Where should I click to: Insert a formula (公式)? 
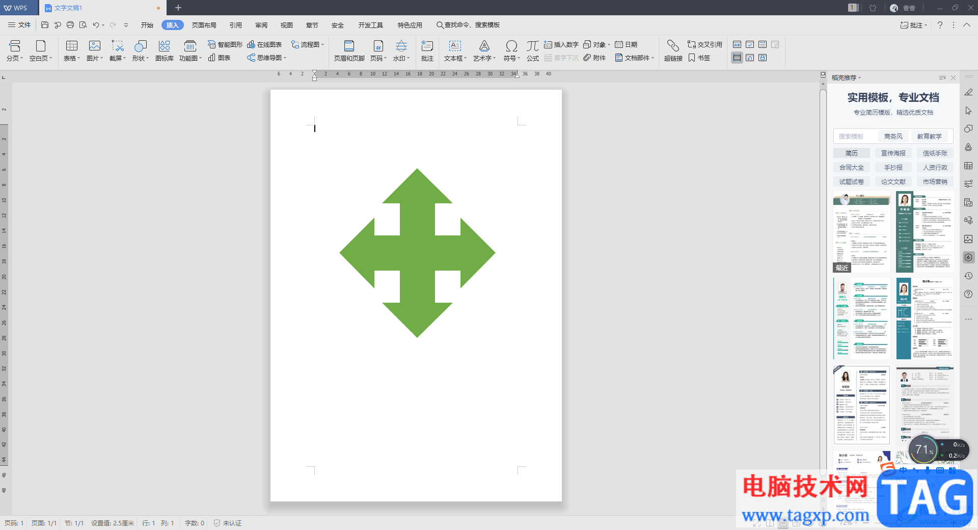pyautogui.click(x=533, y=51)
